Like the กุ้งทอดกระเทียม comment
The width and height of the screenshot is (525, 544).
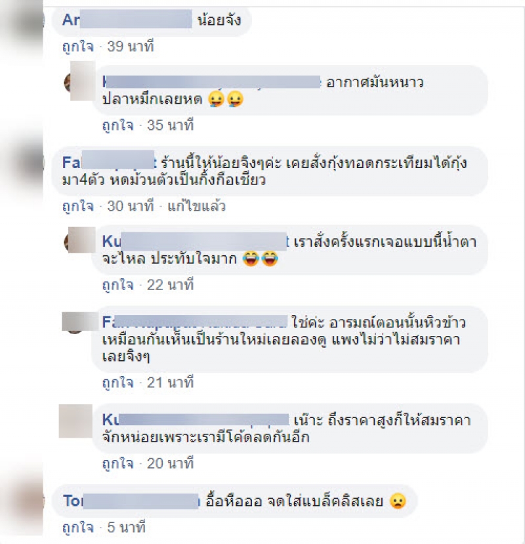(x=78, y=206)
